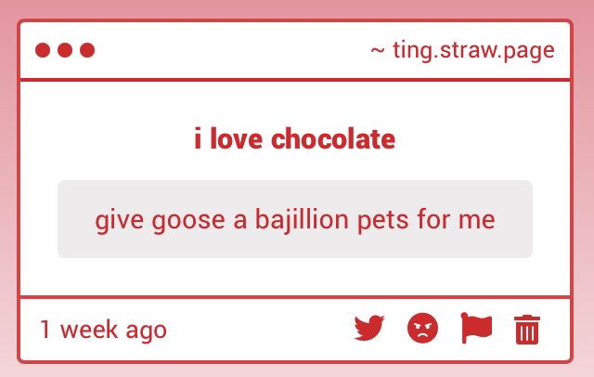
Task: Click the "i love chocolate" heading
Action: click(x=295, y=140)
